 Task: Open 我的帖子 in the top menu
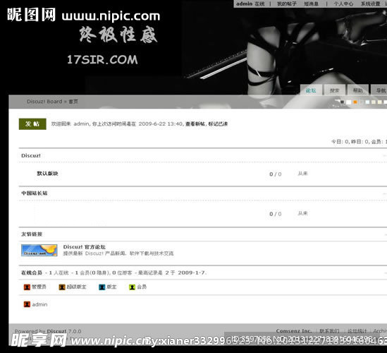(286, 4)
